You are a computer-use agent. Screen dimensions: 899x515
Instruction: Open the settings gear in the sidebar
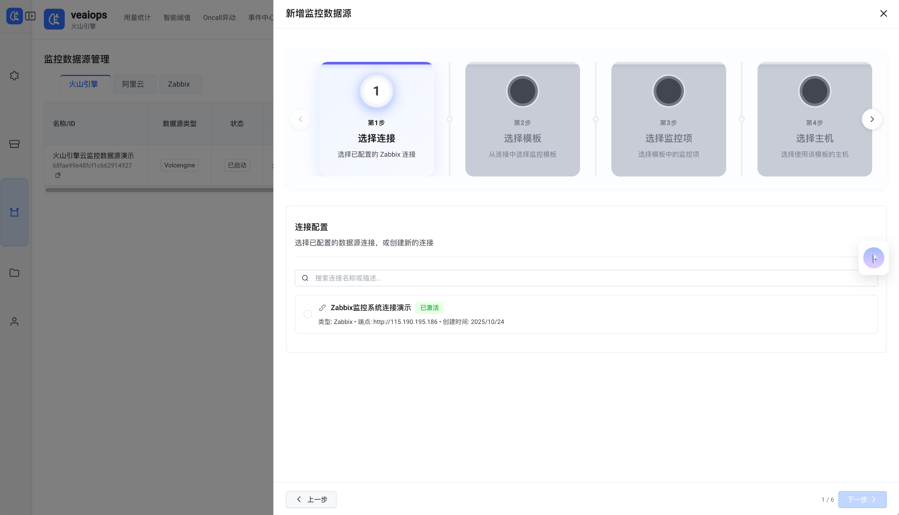click(x=14, y=76)
